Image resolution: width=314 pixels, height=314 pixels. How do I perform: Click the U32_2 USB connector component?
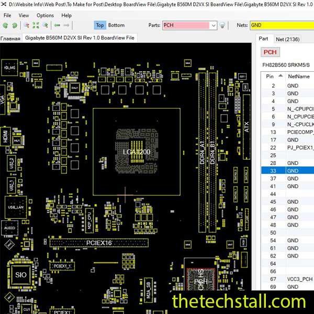pyautogui.click(x=12, y=163)
